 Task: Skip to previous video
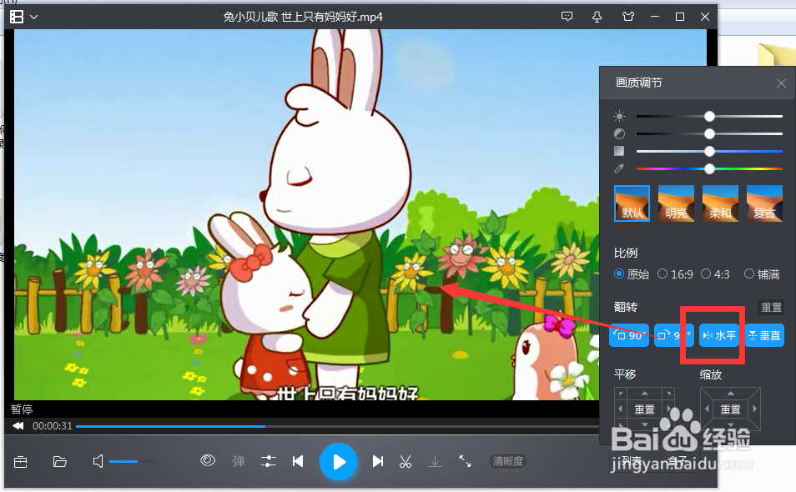click(298, 462)
